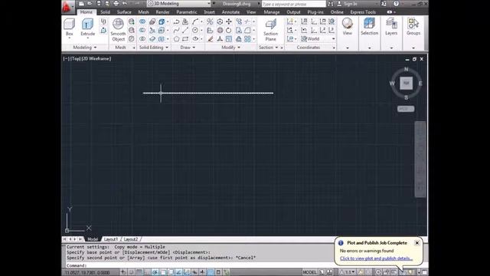The height and width of the screenshot is (276, 490).
Task: Click the solid Subtract icon
Action: coord(142,31)
